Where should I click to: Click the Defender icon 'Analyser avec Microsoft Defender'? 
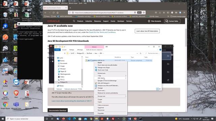tap(96, 86)
